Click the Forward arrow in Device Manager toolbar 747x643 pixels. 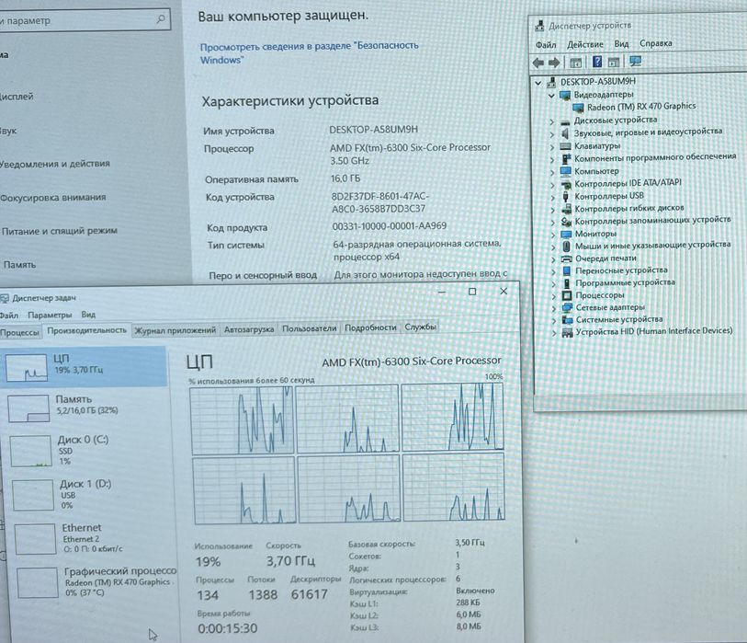pyautogui.click(x=554, y=63)
